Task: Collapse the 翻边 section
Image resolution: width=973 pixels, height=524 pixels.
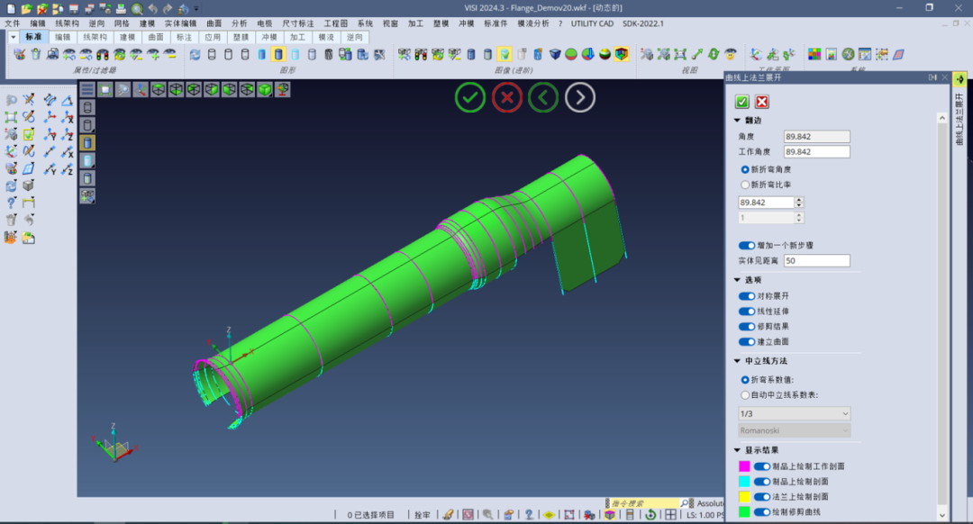Action: point(737,121)
